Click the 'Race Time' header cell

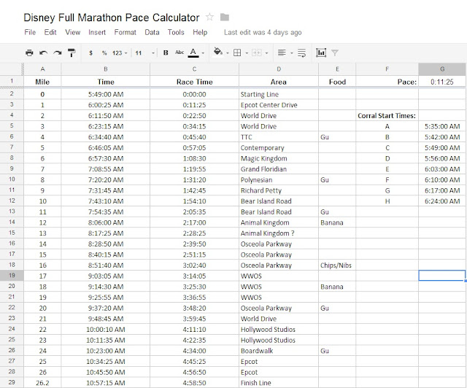194,82
